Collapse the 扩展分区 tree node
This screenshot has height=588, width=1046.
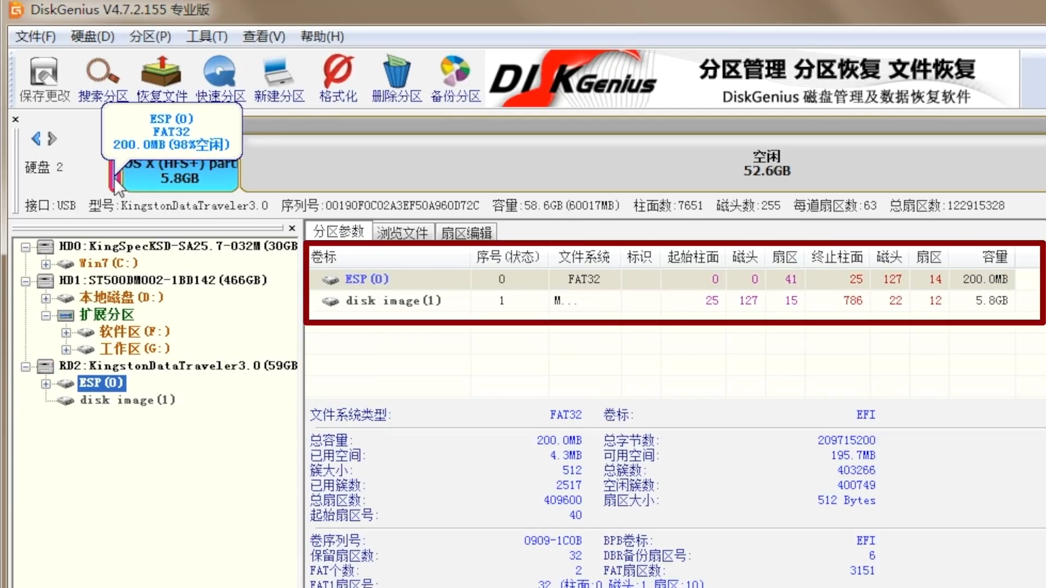[x=46, y=315]
